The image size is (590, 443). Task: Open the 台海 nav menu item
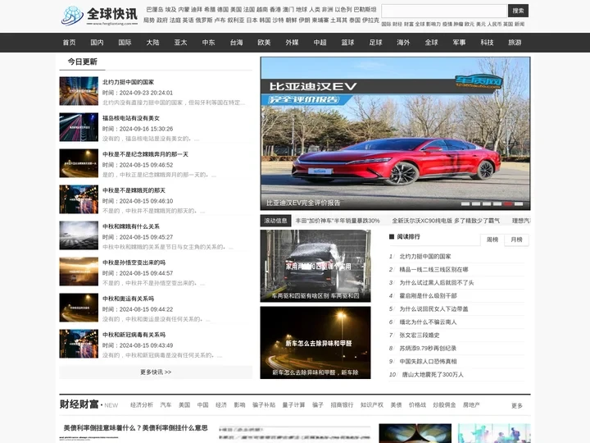click(x=236, y=43)
